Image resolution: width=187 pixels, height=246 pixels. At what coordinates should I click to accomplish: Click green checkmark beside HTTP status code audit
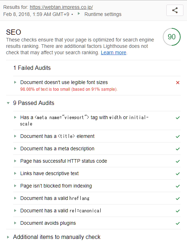click(x=178, y=161)
